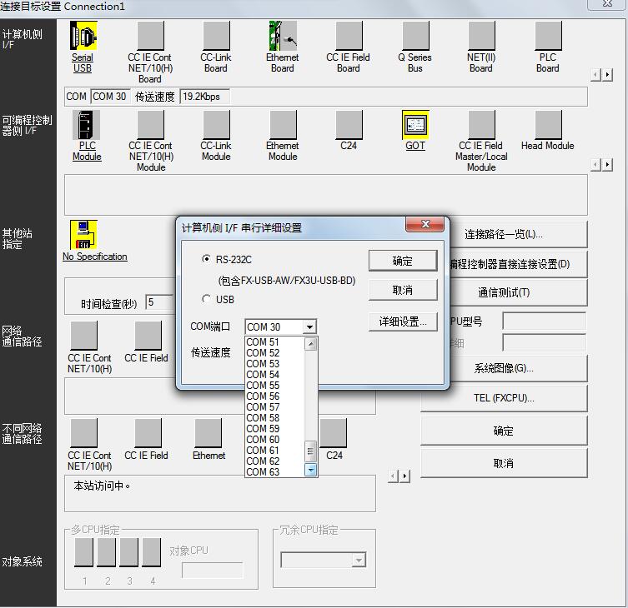Open the COM port combo box arrow
The height and width of the screenshot is (608, 628).
(309, 327)
